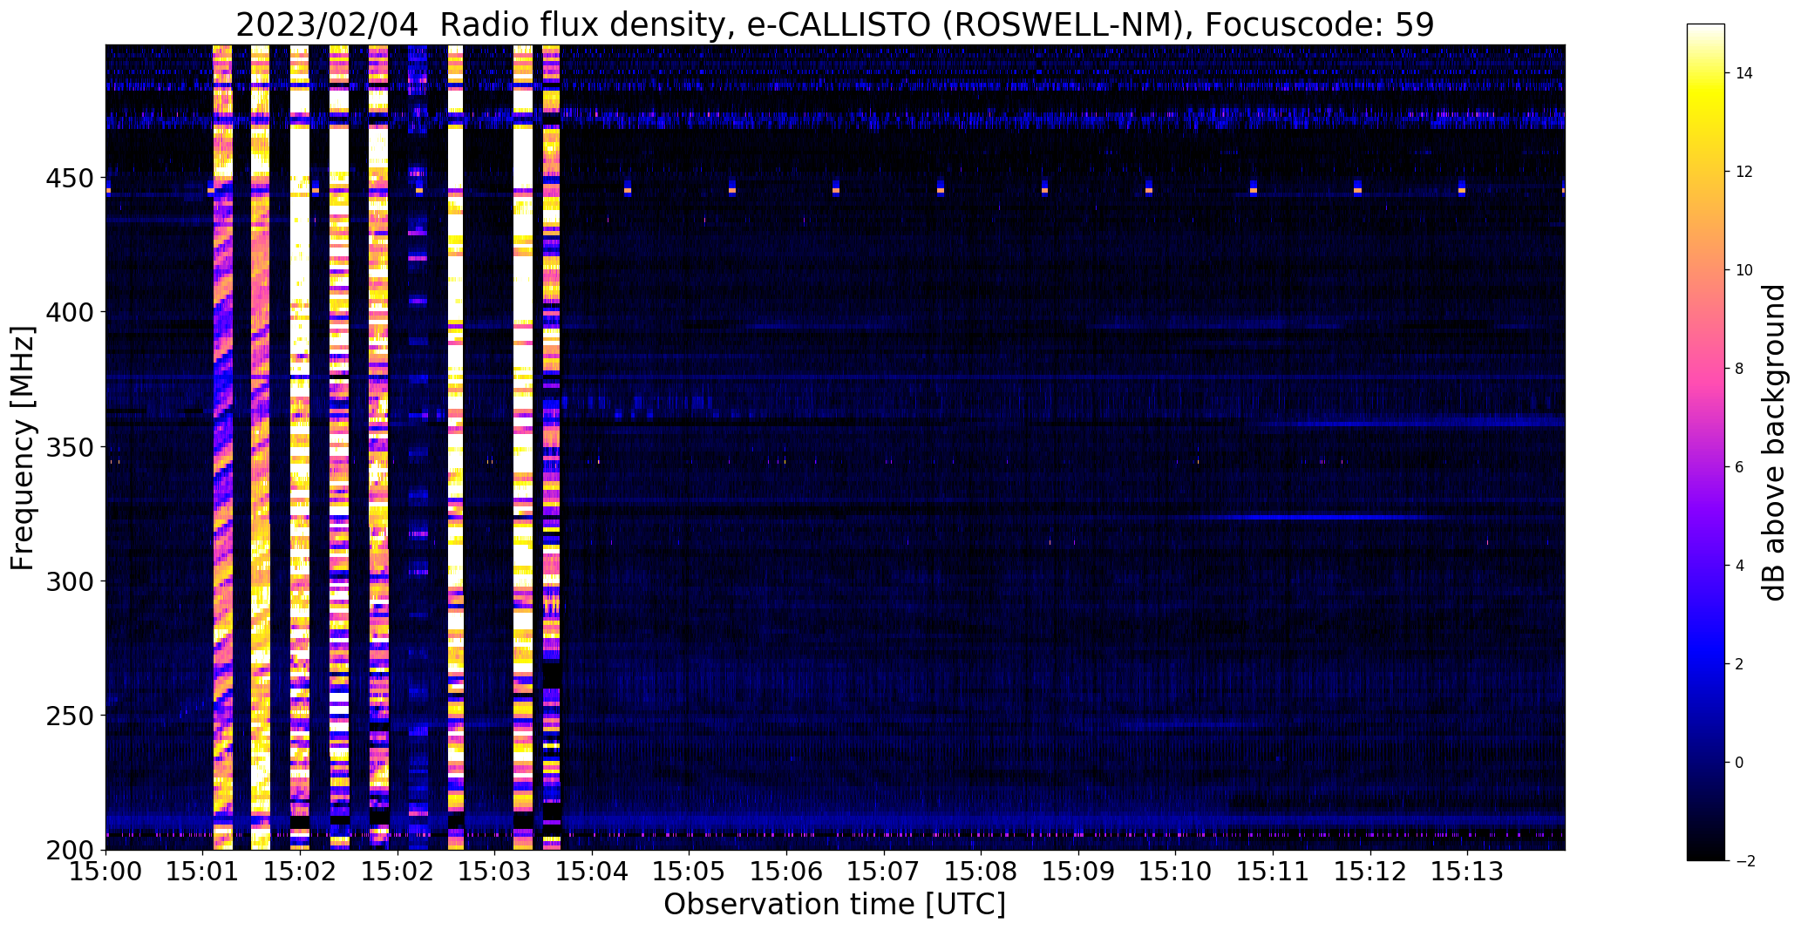Click the 15:00 time tick label

105,872
